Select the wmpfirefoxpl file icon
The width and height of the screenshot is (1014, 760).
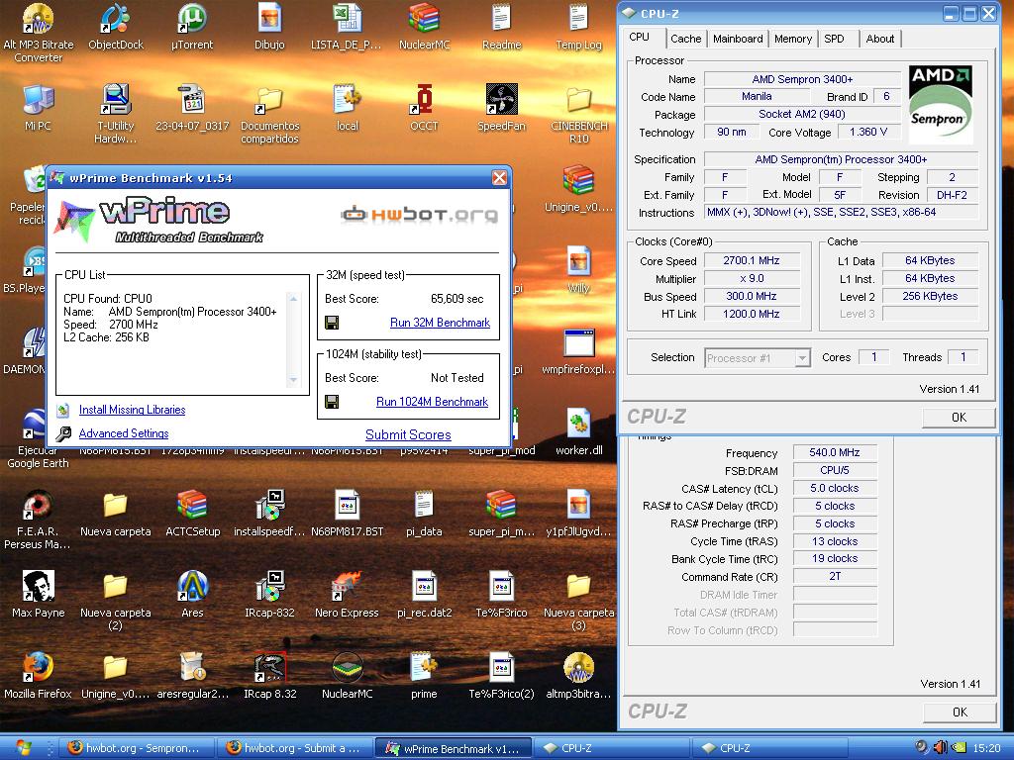pos(578,343)
